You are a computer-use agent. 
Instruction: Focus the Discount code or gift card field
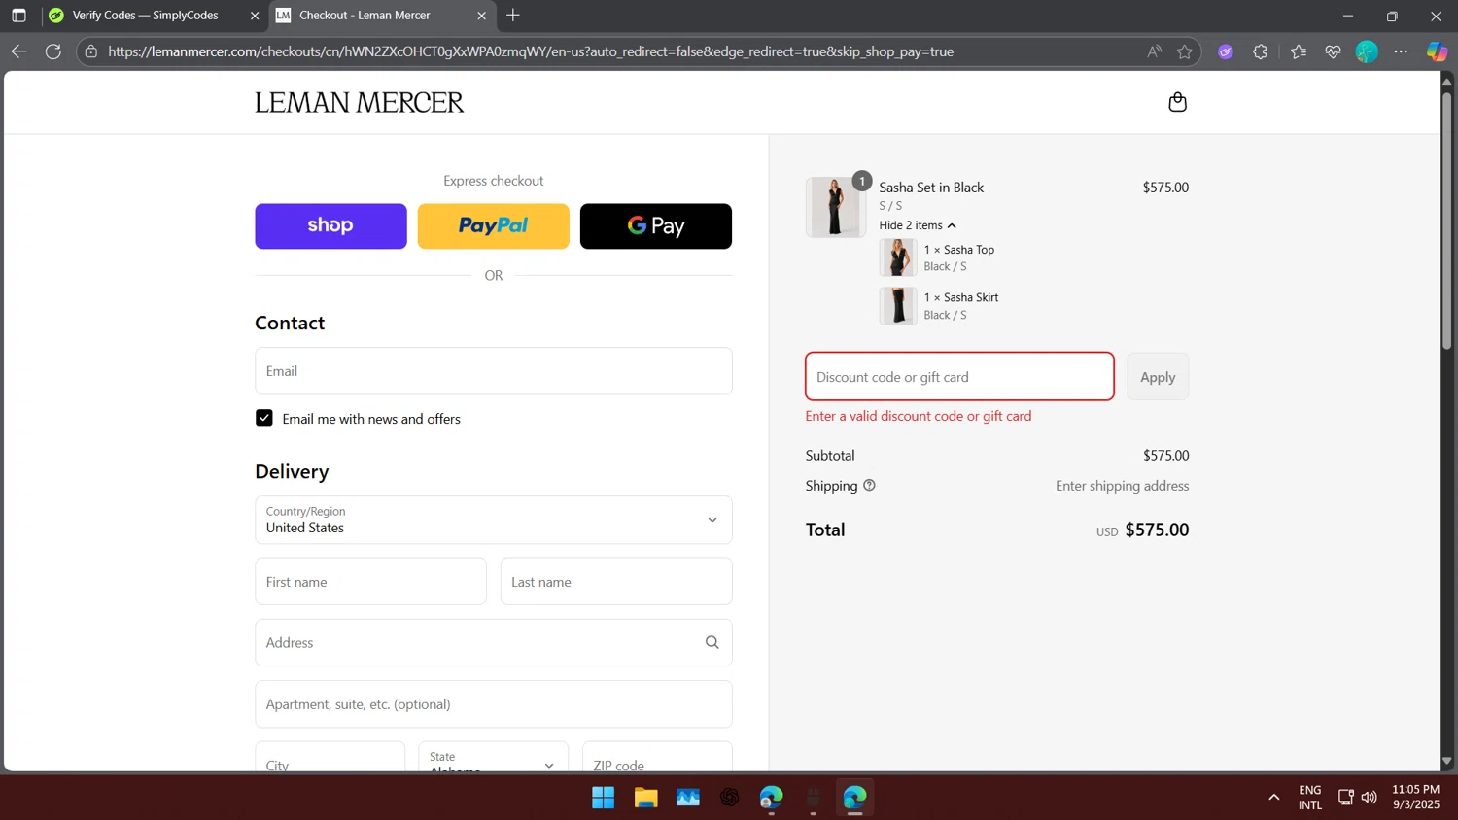(x=959, y=377)
